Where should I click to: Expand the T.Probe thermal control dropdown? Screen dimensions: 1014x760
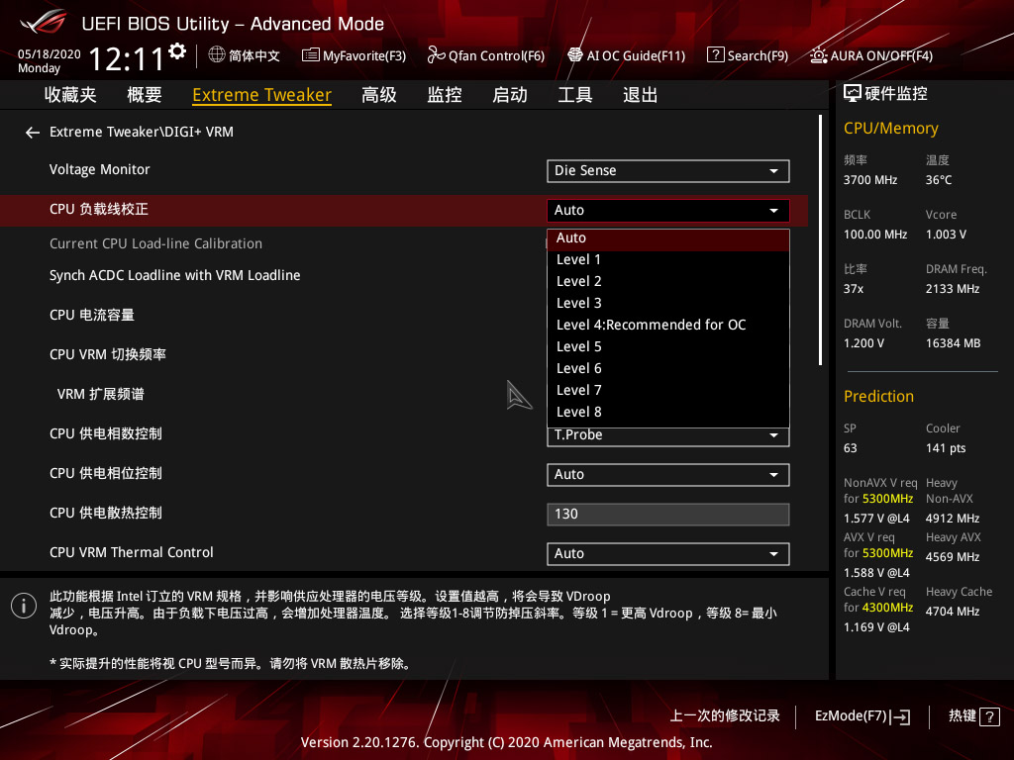(667, 434)
